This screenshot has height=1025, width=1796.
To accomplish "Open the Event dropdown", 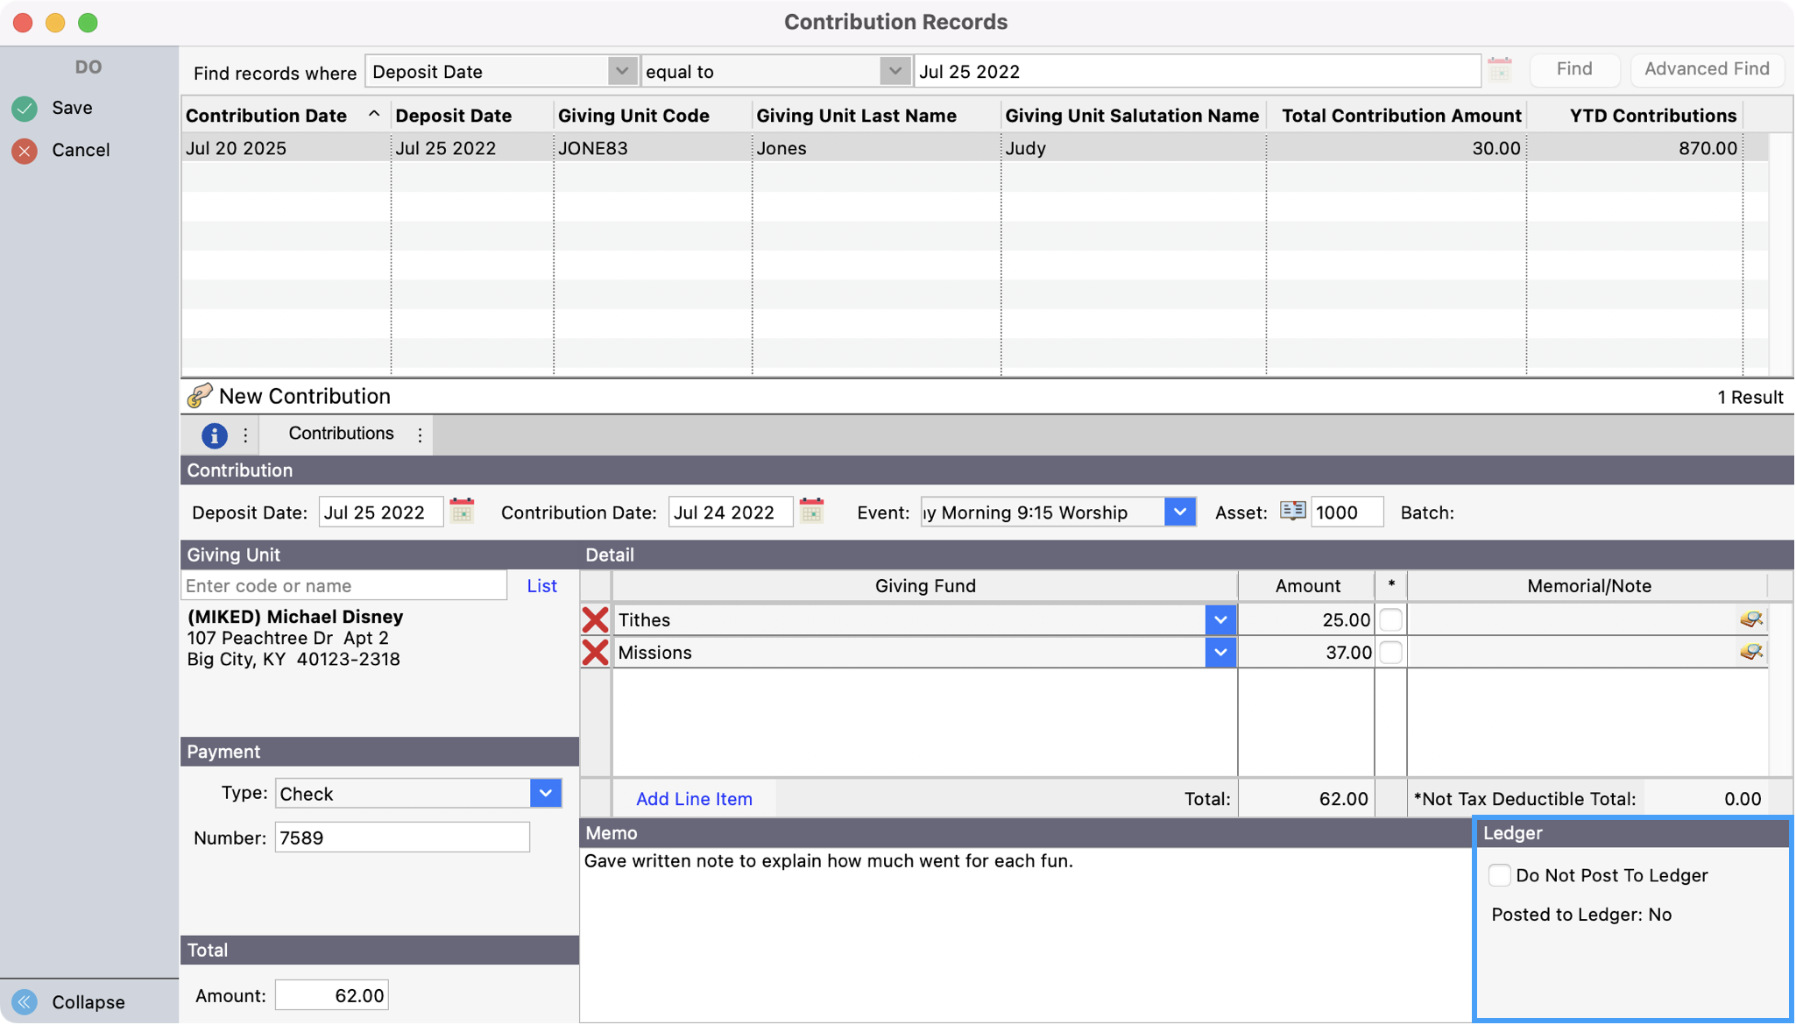I will 1180,512.
